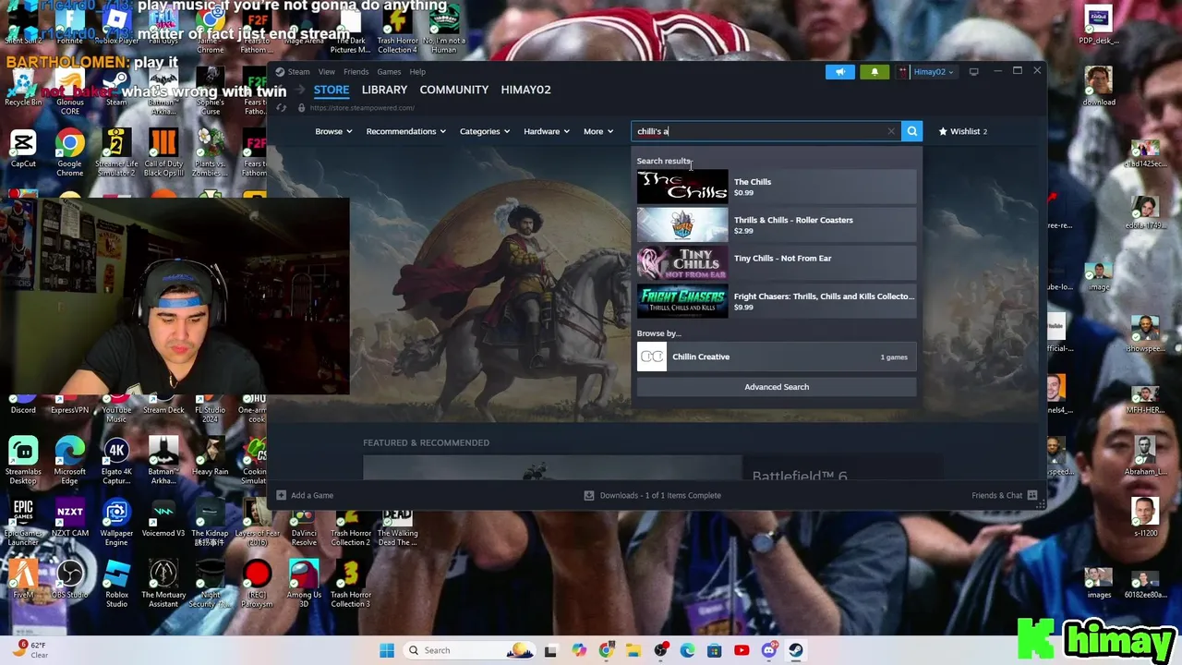Open Call of Duty Black Ops III shortcut

pyautogui.click(x=163, y=152)
